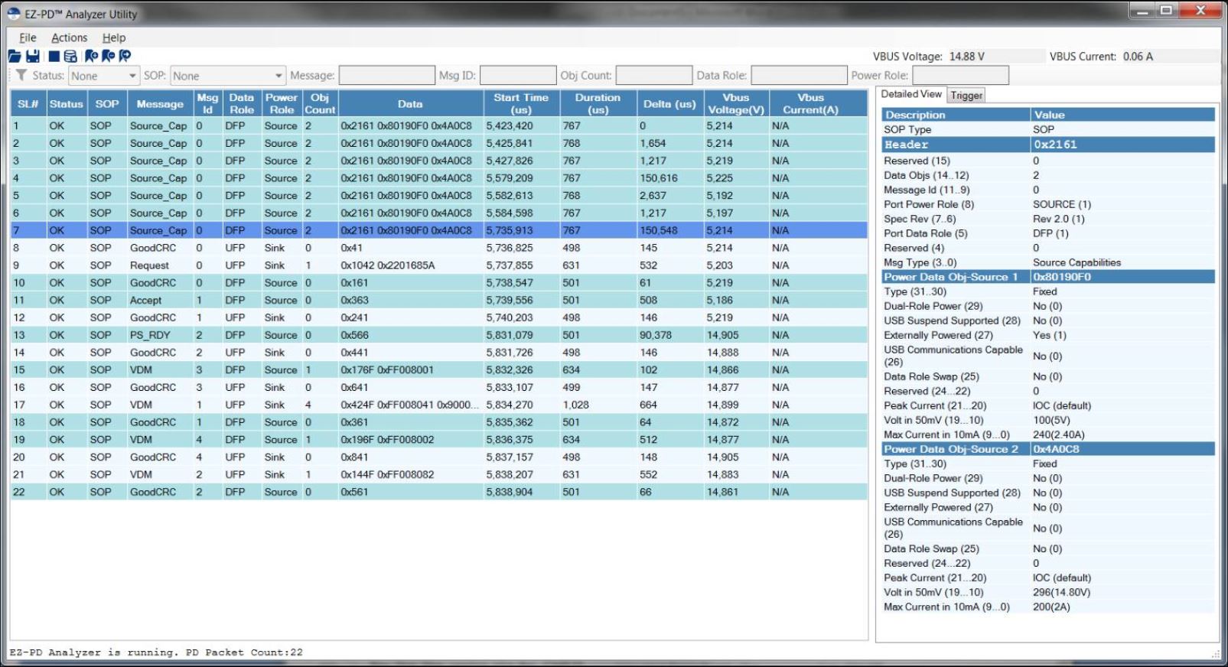Image resolution: width=1228 pixels, height=667 pixels.
Task: Click the save floppy disk icon
Action: 33,56
